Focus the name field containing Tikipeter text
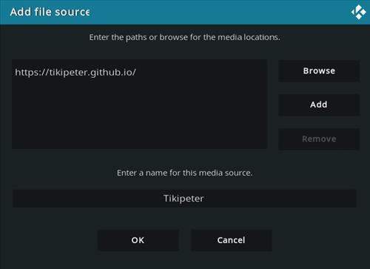The width and height of the screenshot is (370, 269). (x=184, y=199)
